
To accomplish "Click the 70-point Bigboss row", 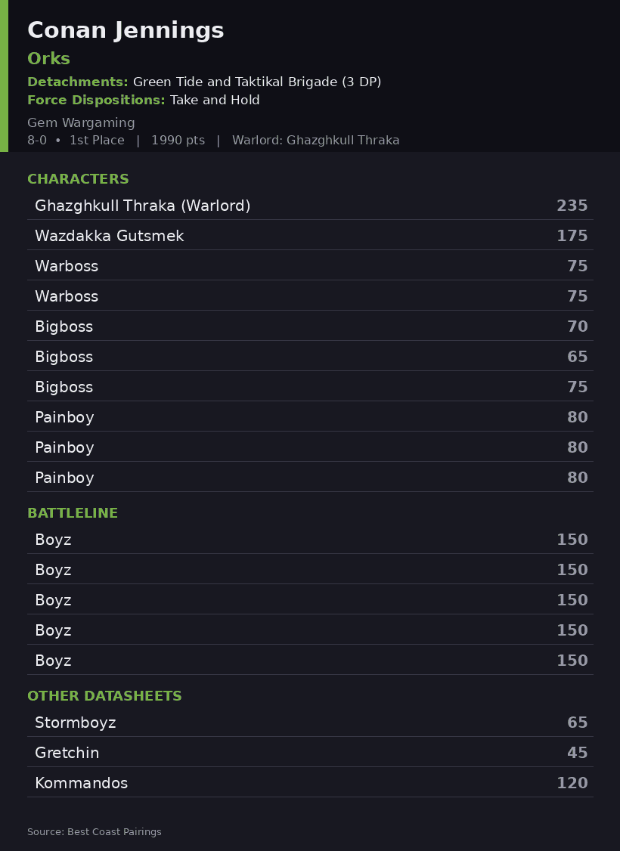I will [310, 326].
